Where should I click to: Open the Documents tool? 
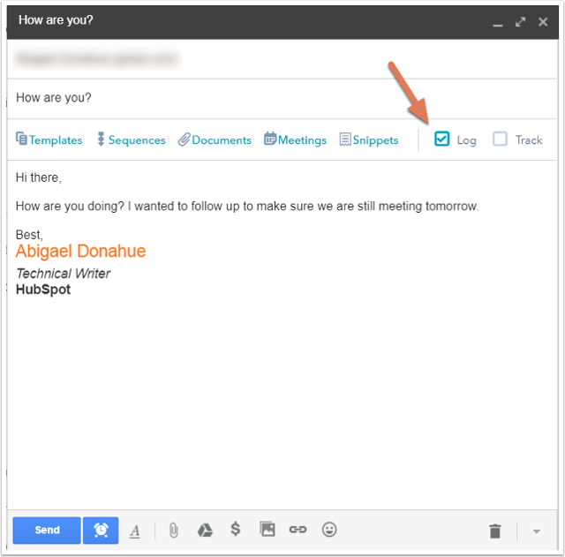coord(215,139)
